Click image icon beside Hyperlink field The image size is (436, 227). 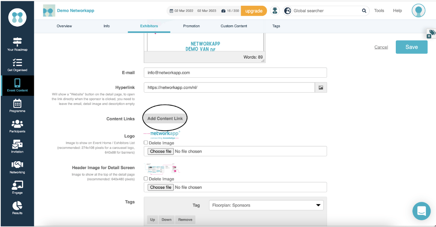click(321, 87)
